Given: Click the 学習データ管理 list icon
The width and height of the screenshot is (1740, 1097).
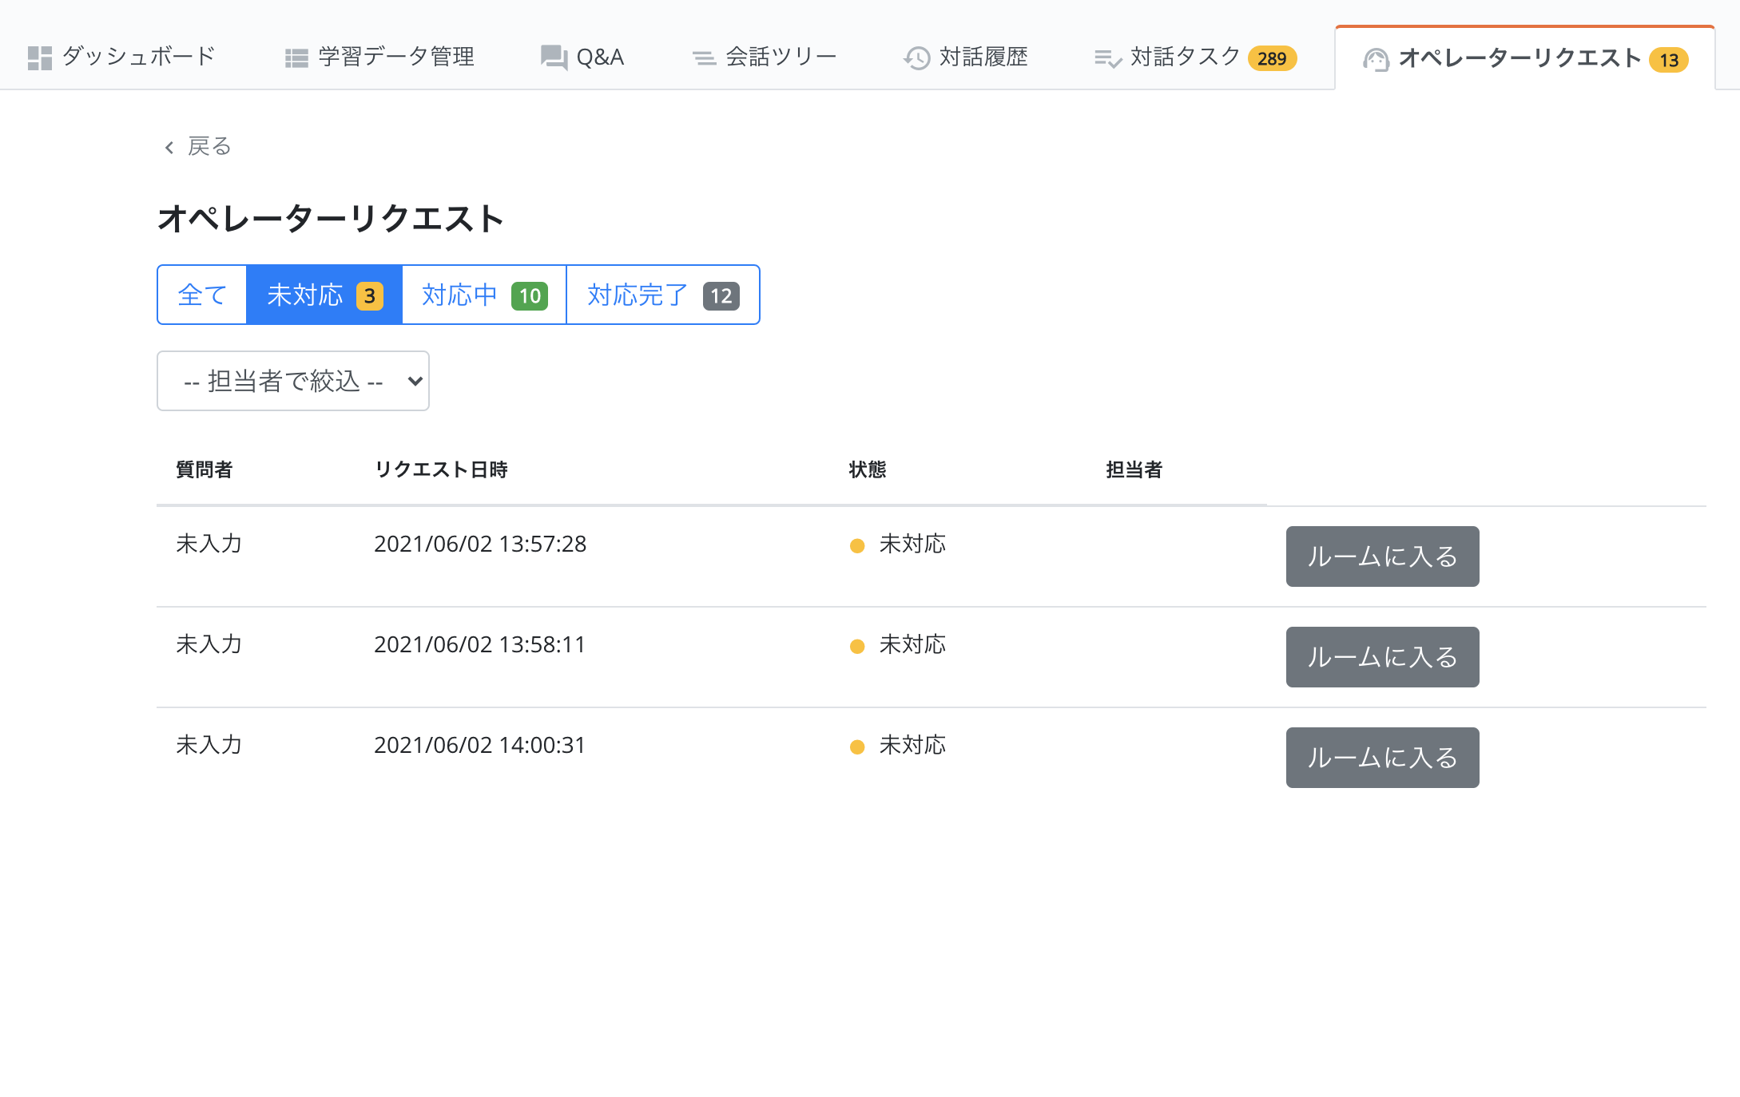Looking at the screenshot, I should pos(296,57).
